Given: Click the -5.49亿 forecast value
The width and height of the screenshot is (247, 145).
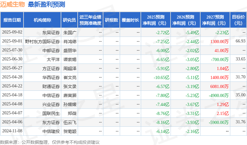Looking at the screenshot, I should [192, 33].
